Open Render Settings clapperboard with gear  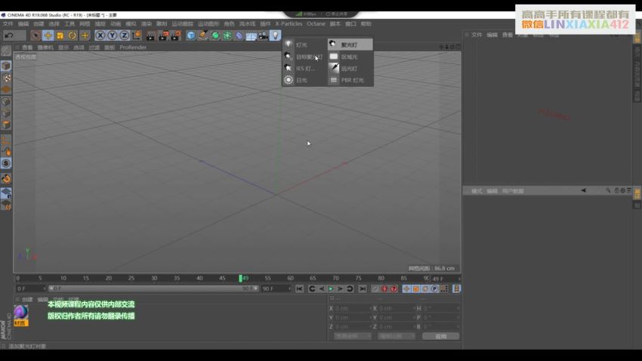[x=176, y=35]
